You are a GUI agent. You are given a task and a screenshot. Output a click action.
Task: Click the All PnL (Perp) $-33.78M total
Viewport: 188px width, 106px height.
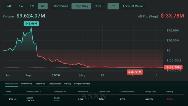pos(172,16)
